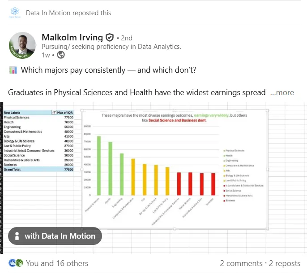Click the globe visibility icon
This screenshot has width=307, height=275.
click(61, 55)
